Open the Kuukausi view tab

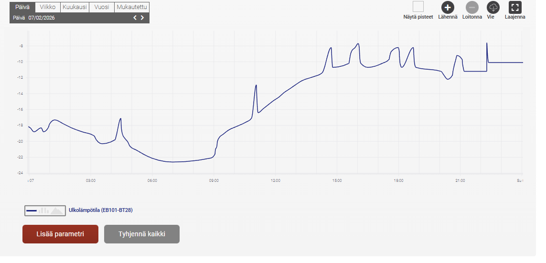tap(75, 7)
